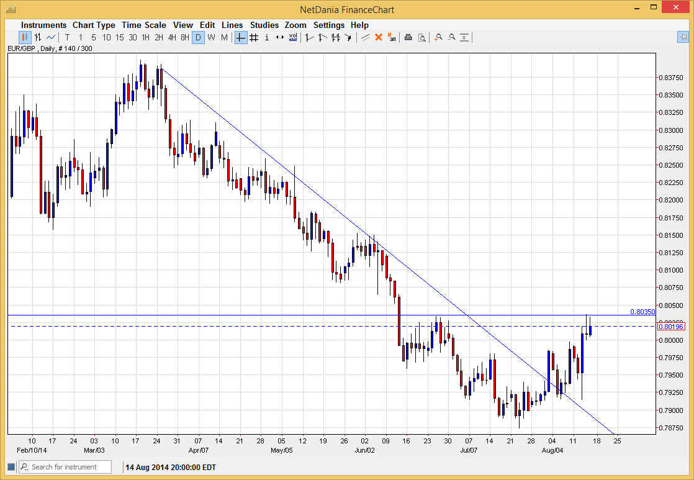Click the Search for instrument field

68,466
